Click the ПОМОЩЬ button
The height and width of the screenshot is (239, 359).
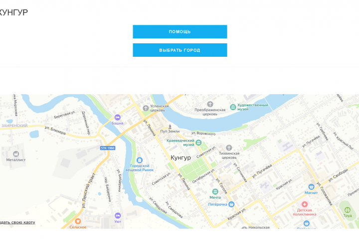click(x=179, y=31)
